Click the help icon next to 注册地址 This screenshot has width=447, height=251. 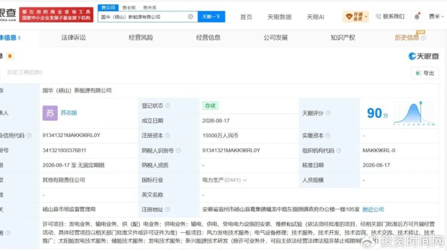(168, 209)
